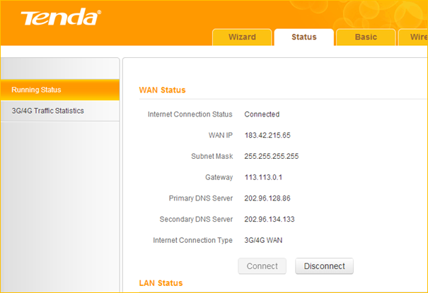Click the LAN Status section heading
428x293 pixels.
[x=161, y=283]
